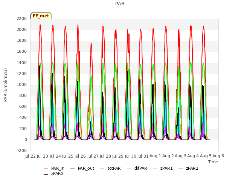Click the Aug 1 x-axis tick label
Image resolution: width=241 pixels, height=181 pixels.
click(155, 156)
